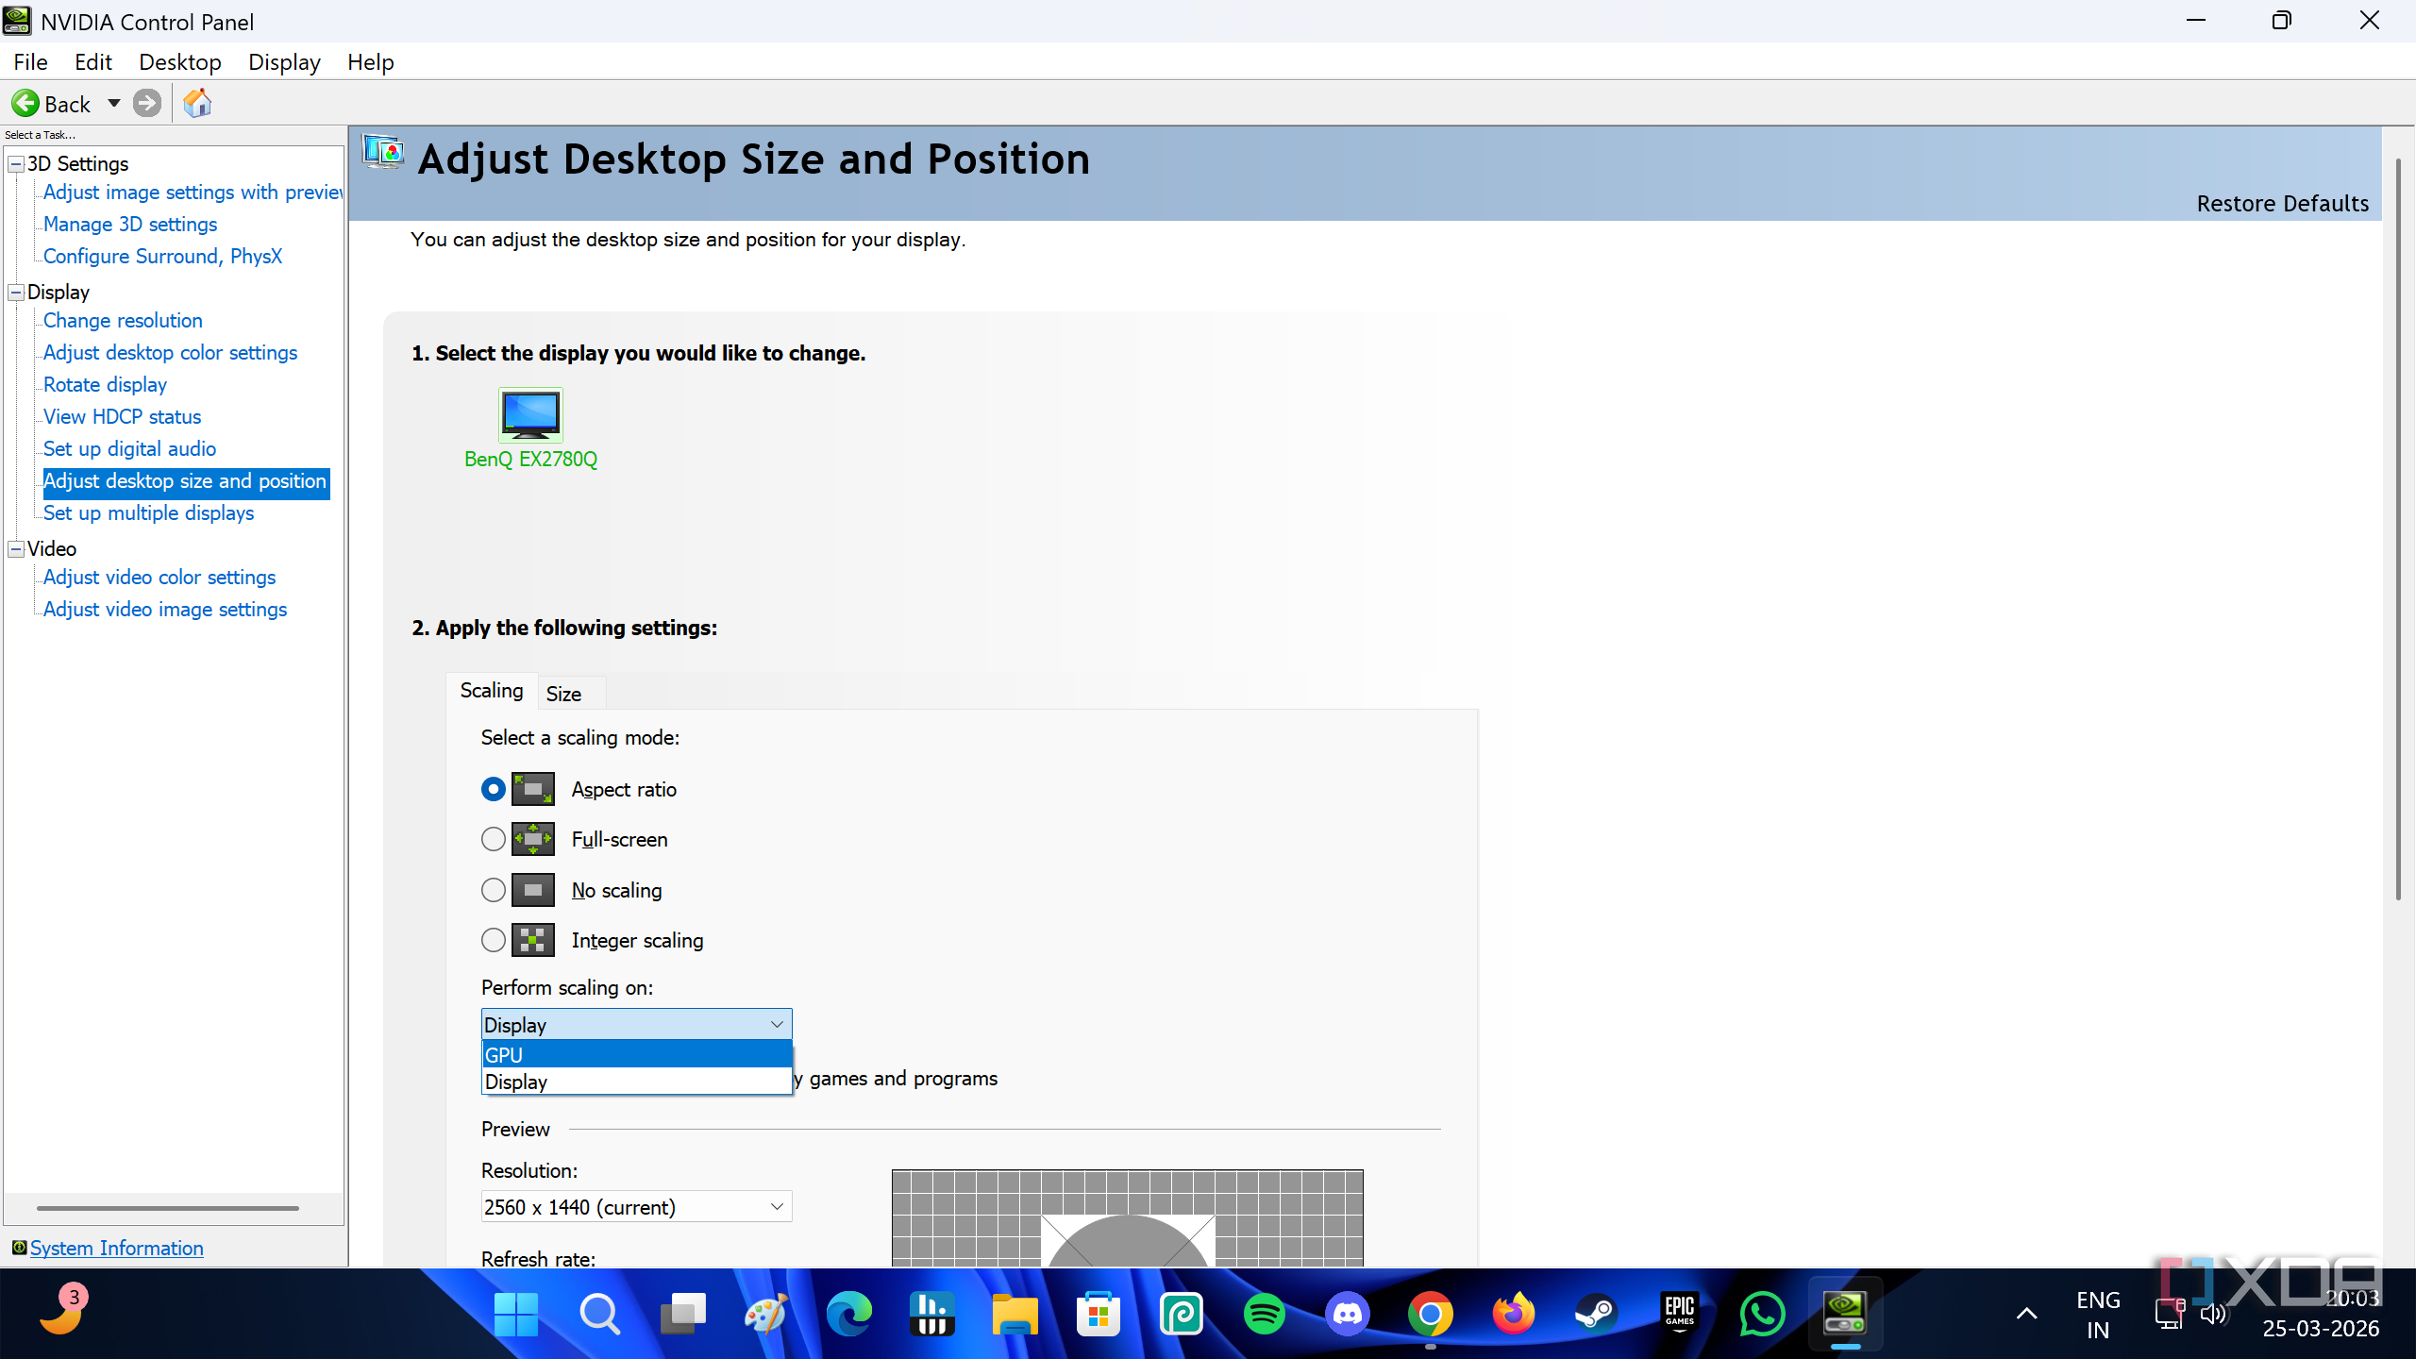
Task: Open Rotate display task
Action: pos(105,385)
